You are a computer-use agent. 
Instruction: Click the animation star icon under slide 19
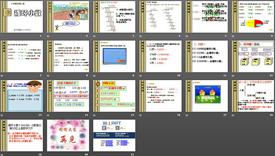pos(2,155)
